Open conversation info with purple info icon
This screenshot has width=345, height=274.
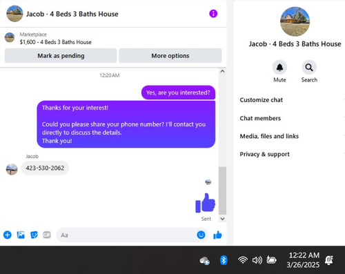pos(213,14)
